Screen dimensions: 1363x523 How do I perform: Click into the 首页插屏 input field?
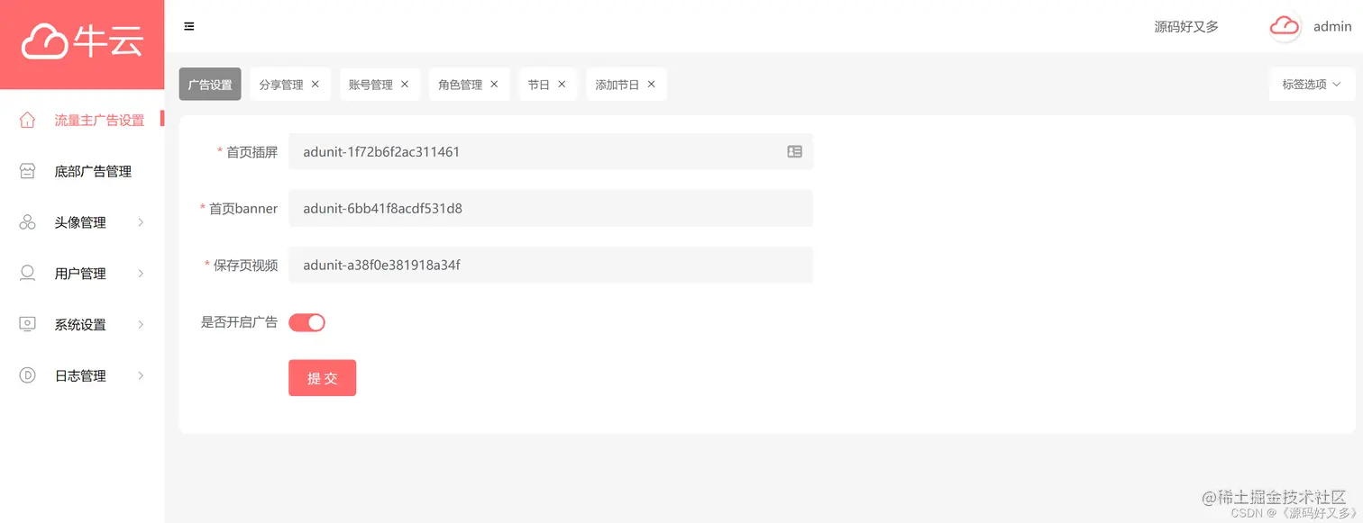pyautogui.click(x=551, y=151)
